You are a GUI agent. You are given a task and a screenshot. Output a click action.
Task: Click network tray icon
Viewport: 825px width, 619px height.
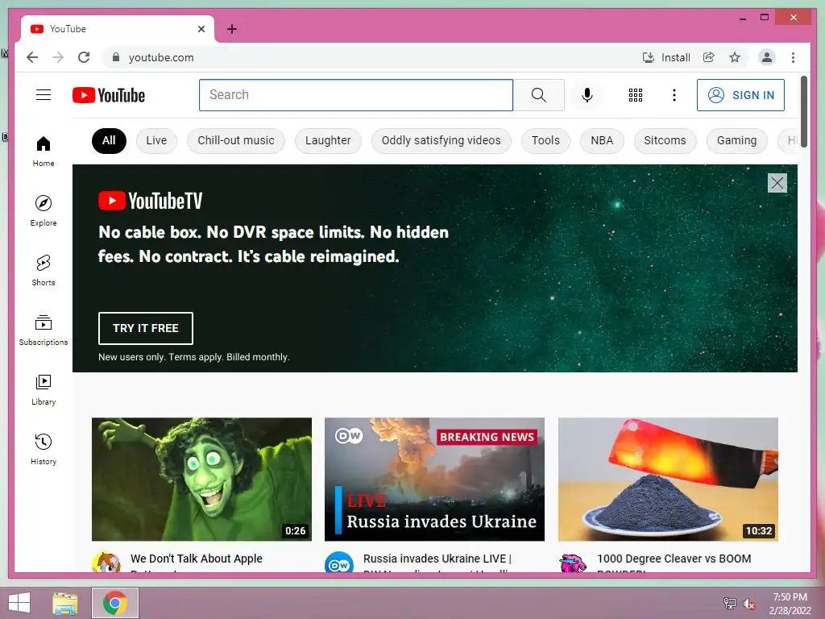pos(730,604)
